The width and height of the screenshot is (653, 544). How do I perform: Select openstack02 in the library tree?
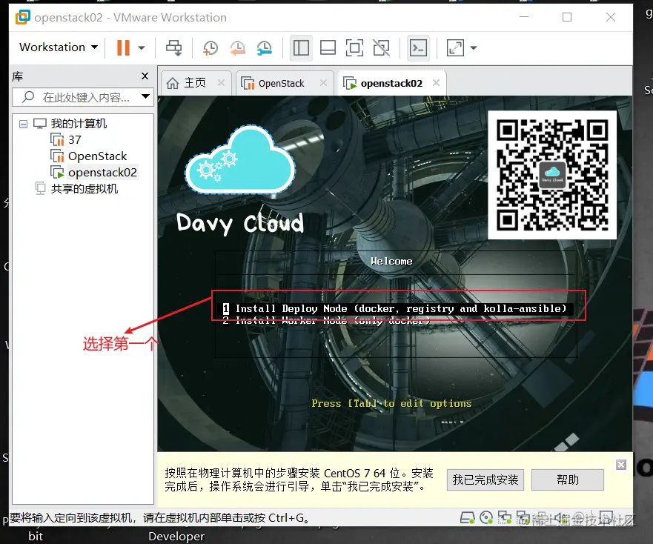(95, 173)
